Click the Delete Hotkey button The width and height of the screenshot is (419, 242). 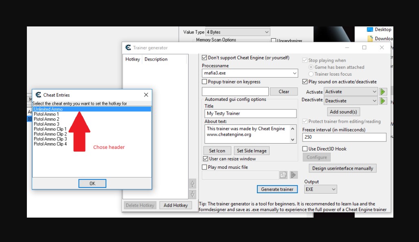point(140,205)
